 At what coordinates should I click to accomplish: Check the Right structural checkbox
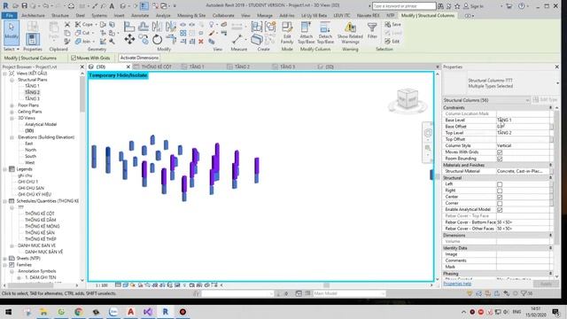[500, 191]
